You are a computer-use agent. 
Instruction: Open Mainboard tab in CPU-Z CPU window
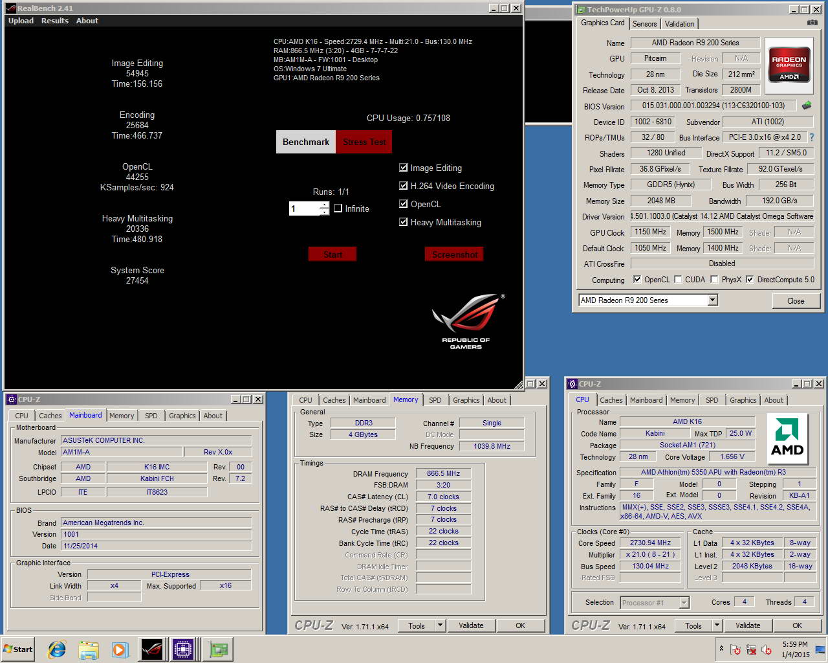click(x=646, y=400)
